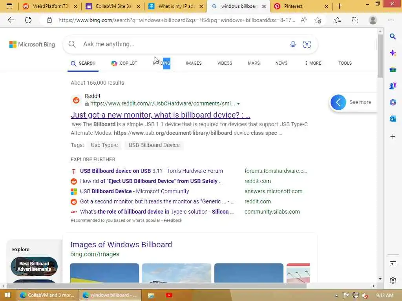The image size is (402, 301).
Task: Open USB Billboard Device Microsoft Community link
Action: pyautogui.click(x=135, y=191)
